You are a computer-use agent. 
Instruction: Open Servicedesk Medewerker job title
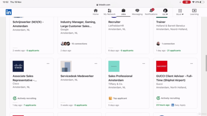pyautogui.click(x=77, y=76)
